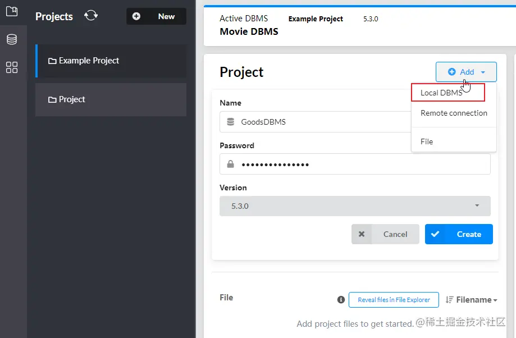Click the refresh projects sync icon
Screen dimensions: 516x338
pyautogui.click(x=91, y=16)
